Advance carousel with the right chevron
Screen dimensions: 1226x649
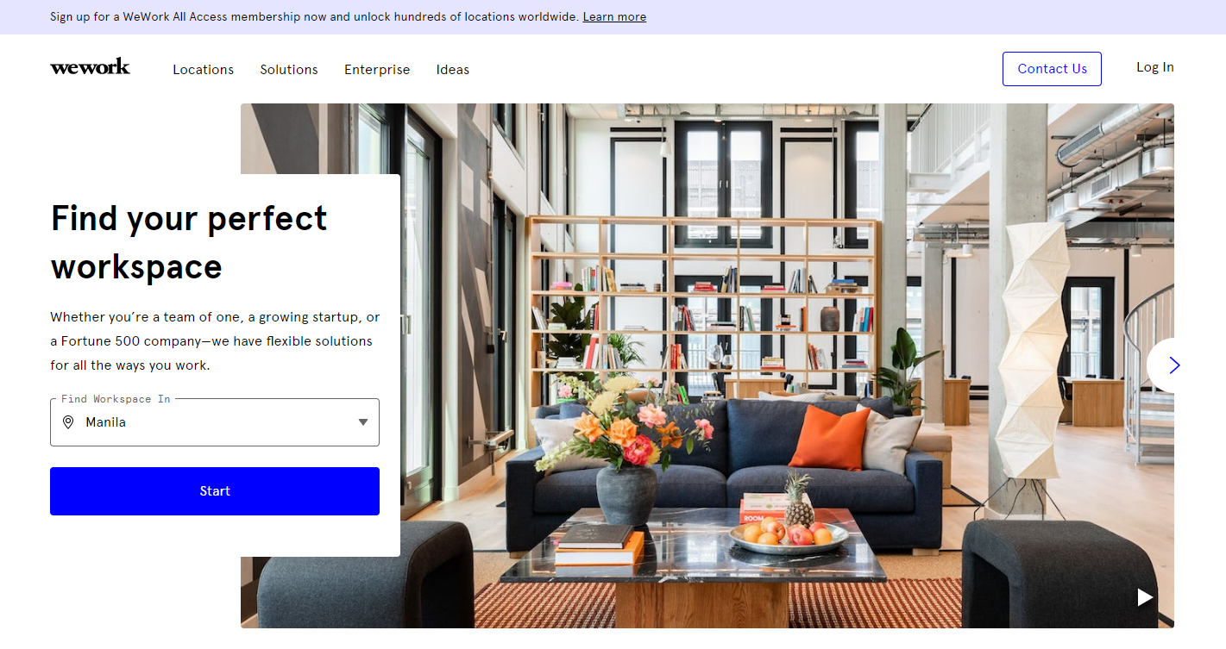point(1173,365)
